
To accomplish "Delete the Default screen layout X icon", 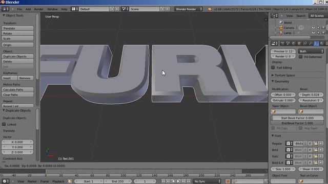I will coord(117,9).
